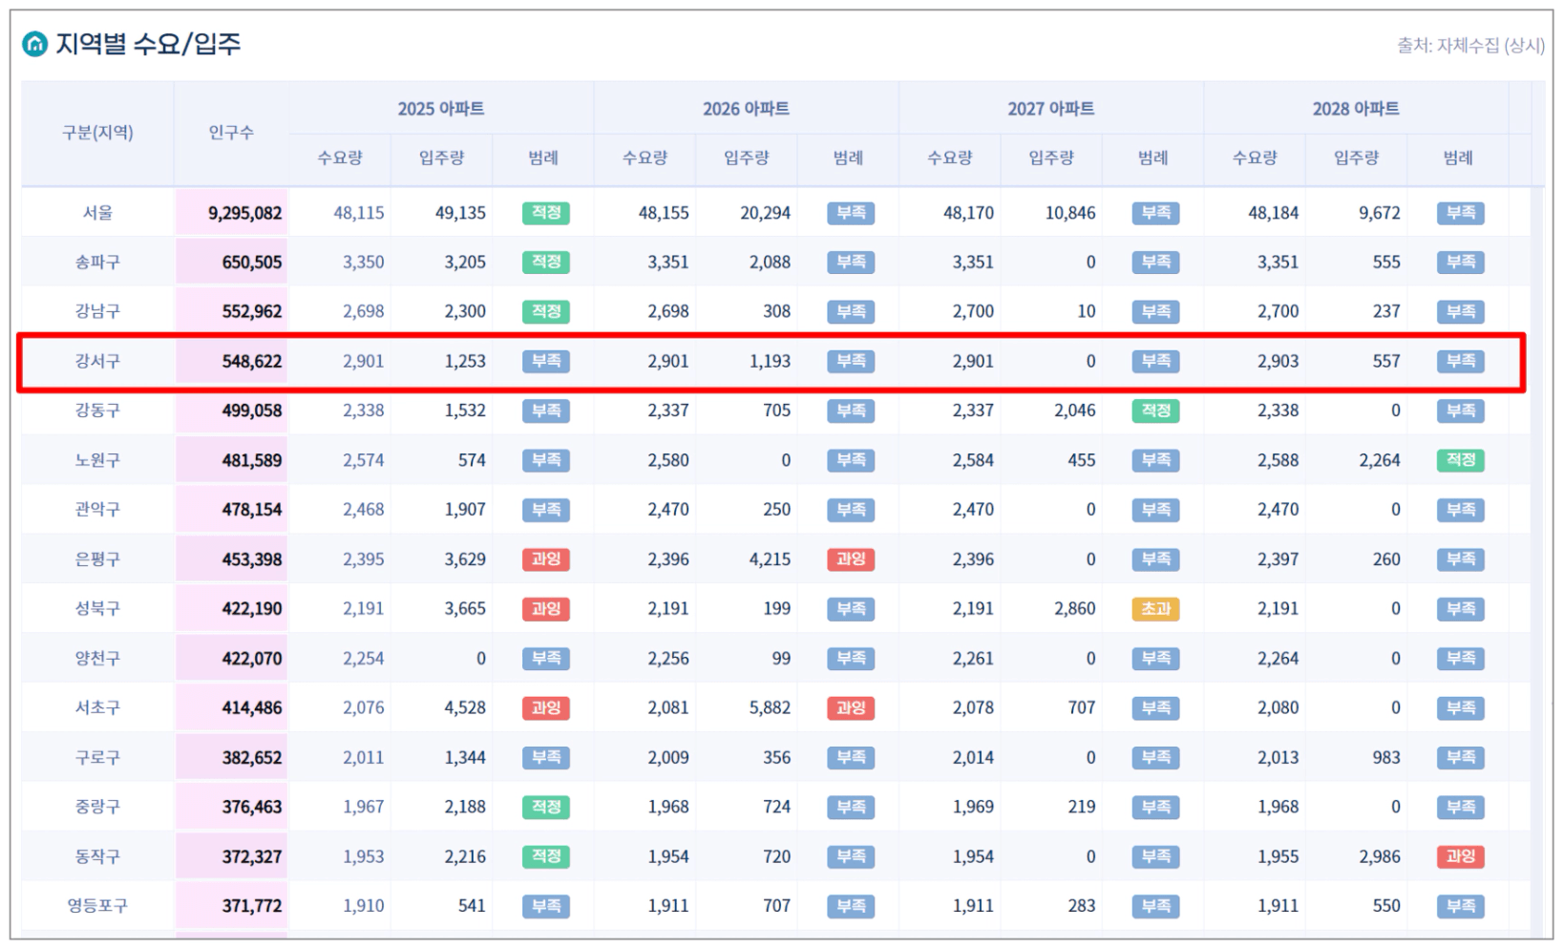Click the home icon beside 지역별 수요/입주 title
The width and height of the screenshot is (1563, 948).
35,44
